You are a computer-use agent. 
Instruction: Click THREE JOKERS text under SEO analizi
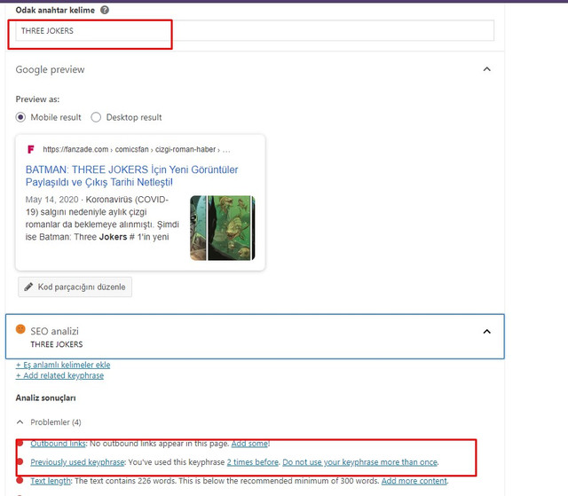(x=57, y=344)
